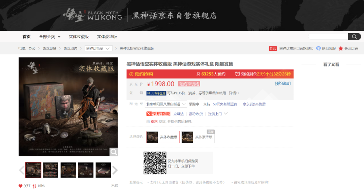Image resolution: width=364 pixels, height=191 pixels.
Task: Click the QR code for mobile purchase
Action: tap(155, 163)
